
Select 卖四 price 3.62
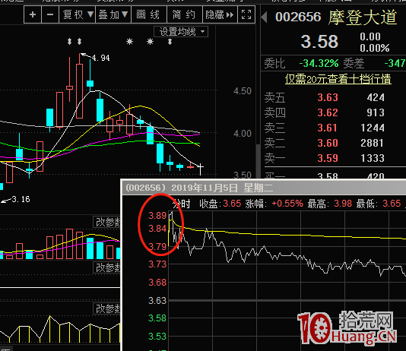[x=328, y=112]
